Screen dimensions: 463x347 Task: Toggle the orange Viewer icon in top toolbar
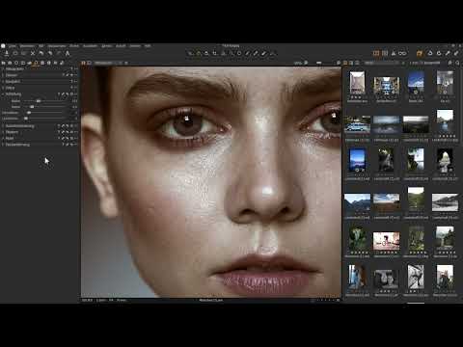point(376,53)
